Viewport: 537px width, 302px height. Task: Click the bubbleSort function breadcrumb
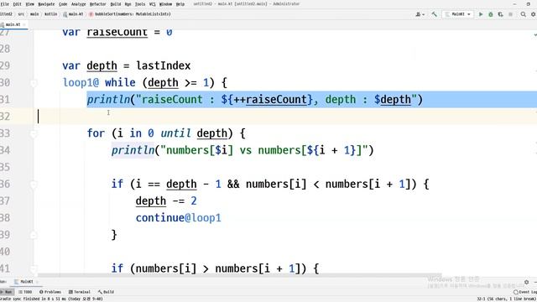point(130,14)
